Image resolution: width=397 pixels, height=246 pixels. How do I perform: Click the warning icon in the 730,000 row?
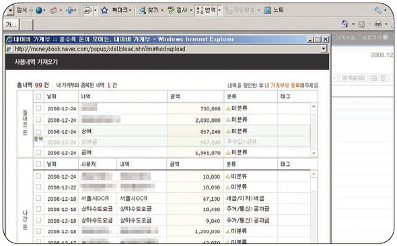click(228, 109)
